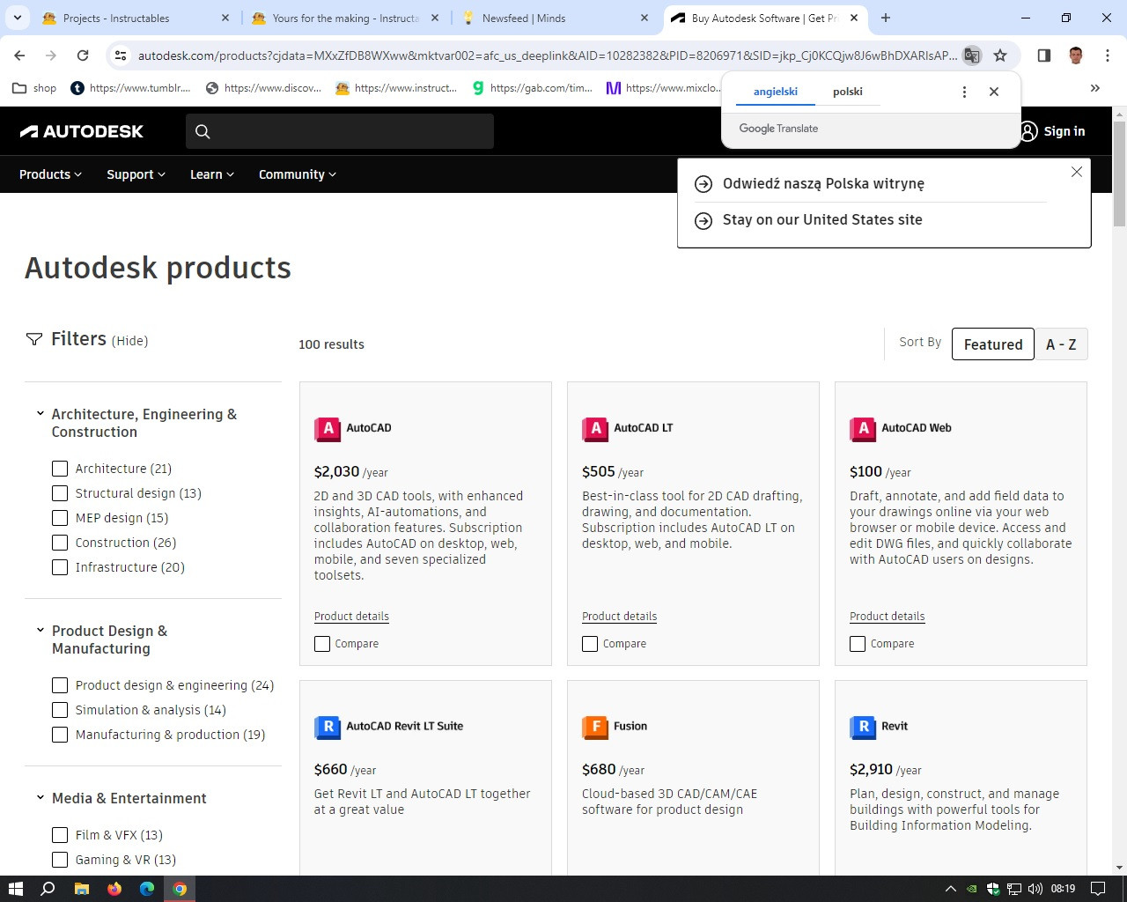
Task: Check the Structural design (13) filter
Action: coord(60,493)
